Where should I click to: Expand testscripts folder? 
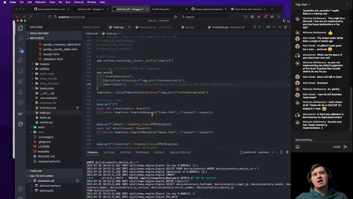click(x=46, y=88)
